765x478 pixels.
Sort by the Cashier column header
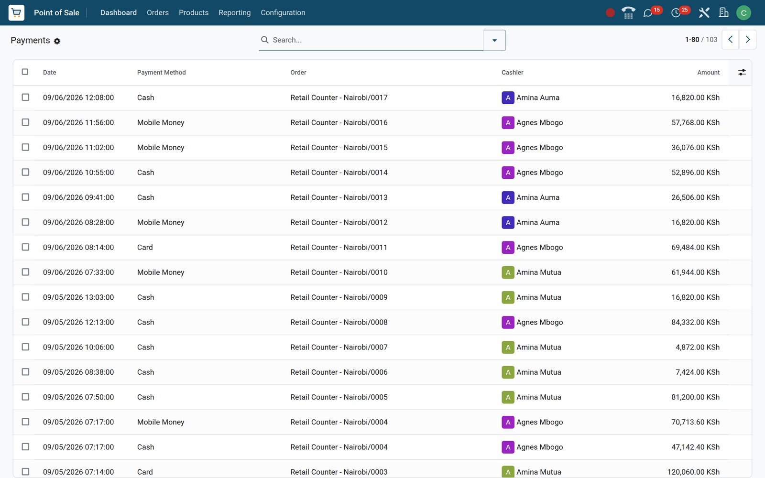point(513,73)
